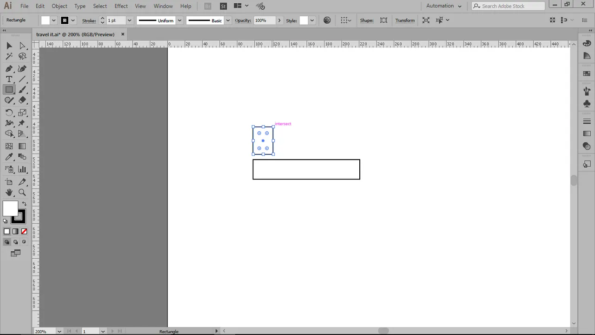Set paint mode to Color
Viewport: 595px width, 335px height.
point(7,231)
